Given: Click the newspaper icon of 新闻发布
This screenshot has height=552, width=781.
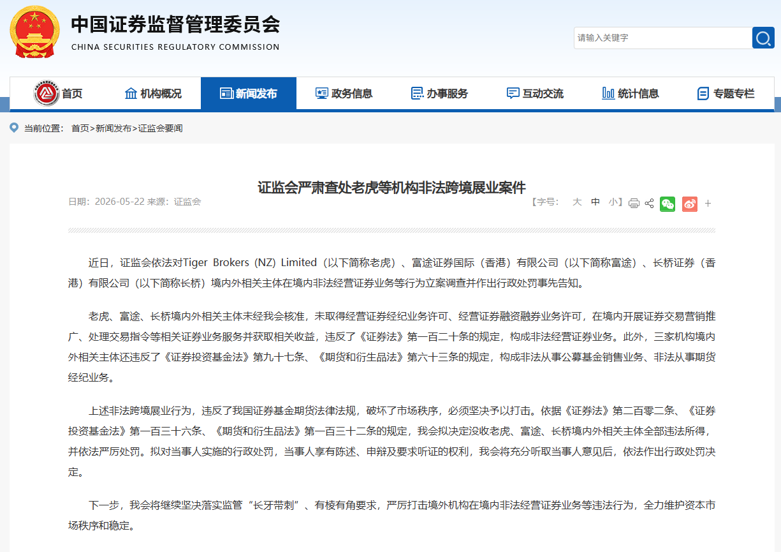Looking at the screenshot, I should 226,93.
